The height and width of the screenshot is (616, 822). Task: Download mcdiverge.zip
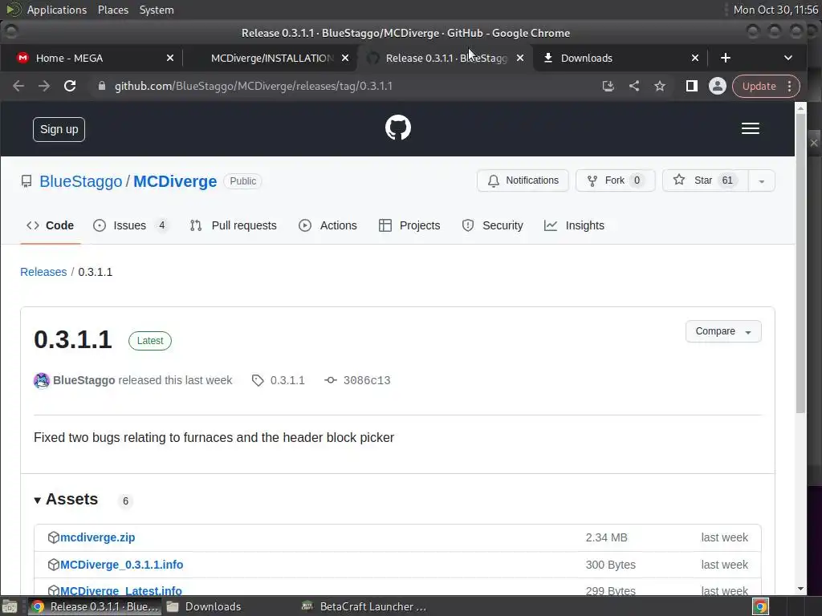click(x=97, y=537)
